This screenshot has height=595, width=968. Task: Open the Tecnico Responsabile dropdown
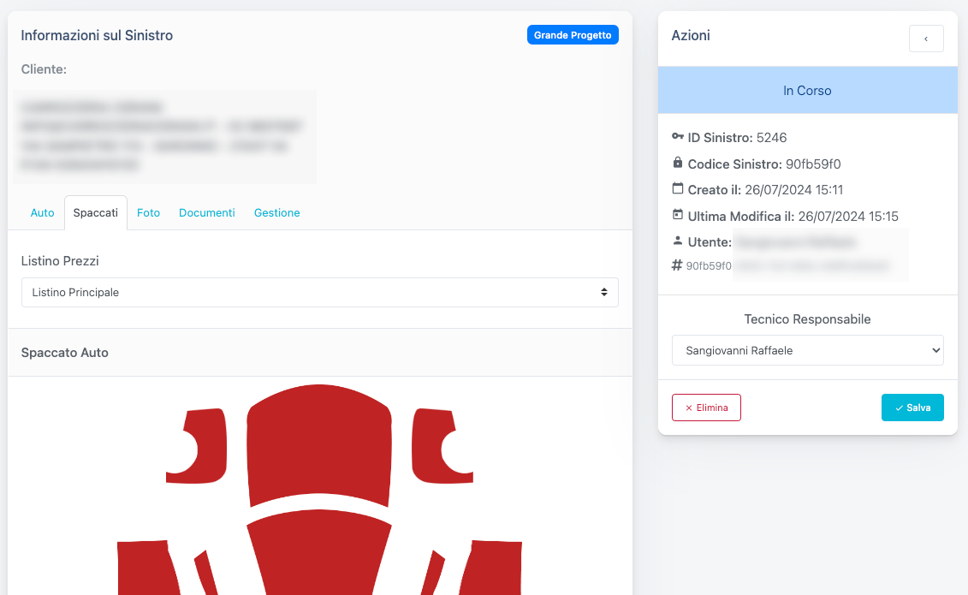(x=807, y=350)
